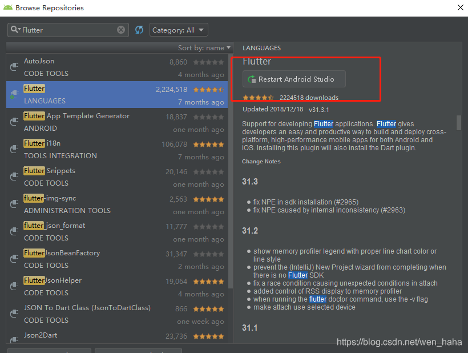Click the Flutter App Template Generator icon
Viewport: 468px width, 353px height.
14,122
